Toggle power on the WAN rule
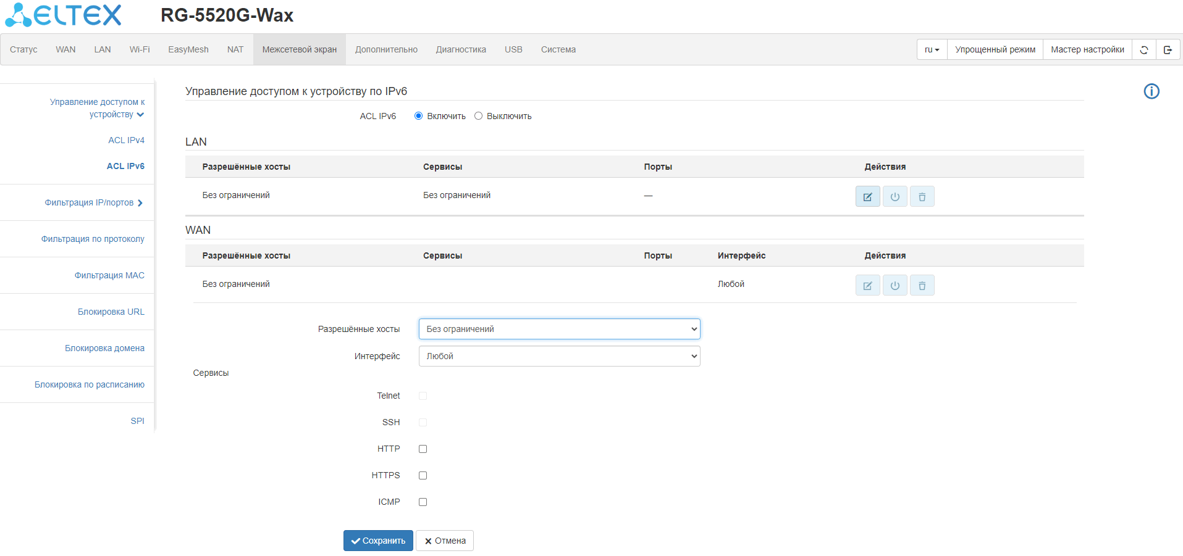Screen dimensions: 1183x556 (x=895, y=286)
